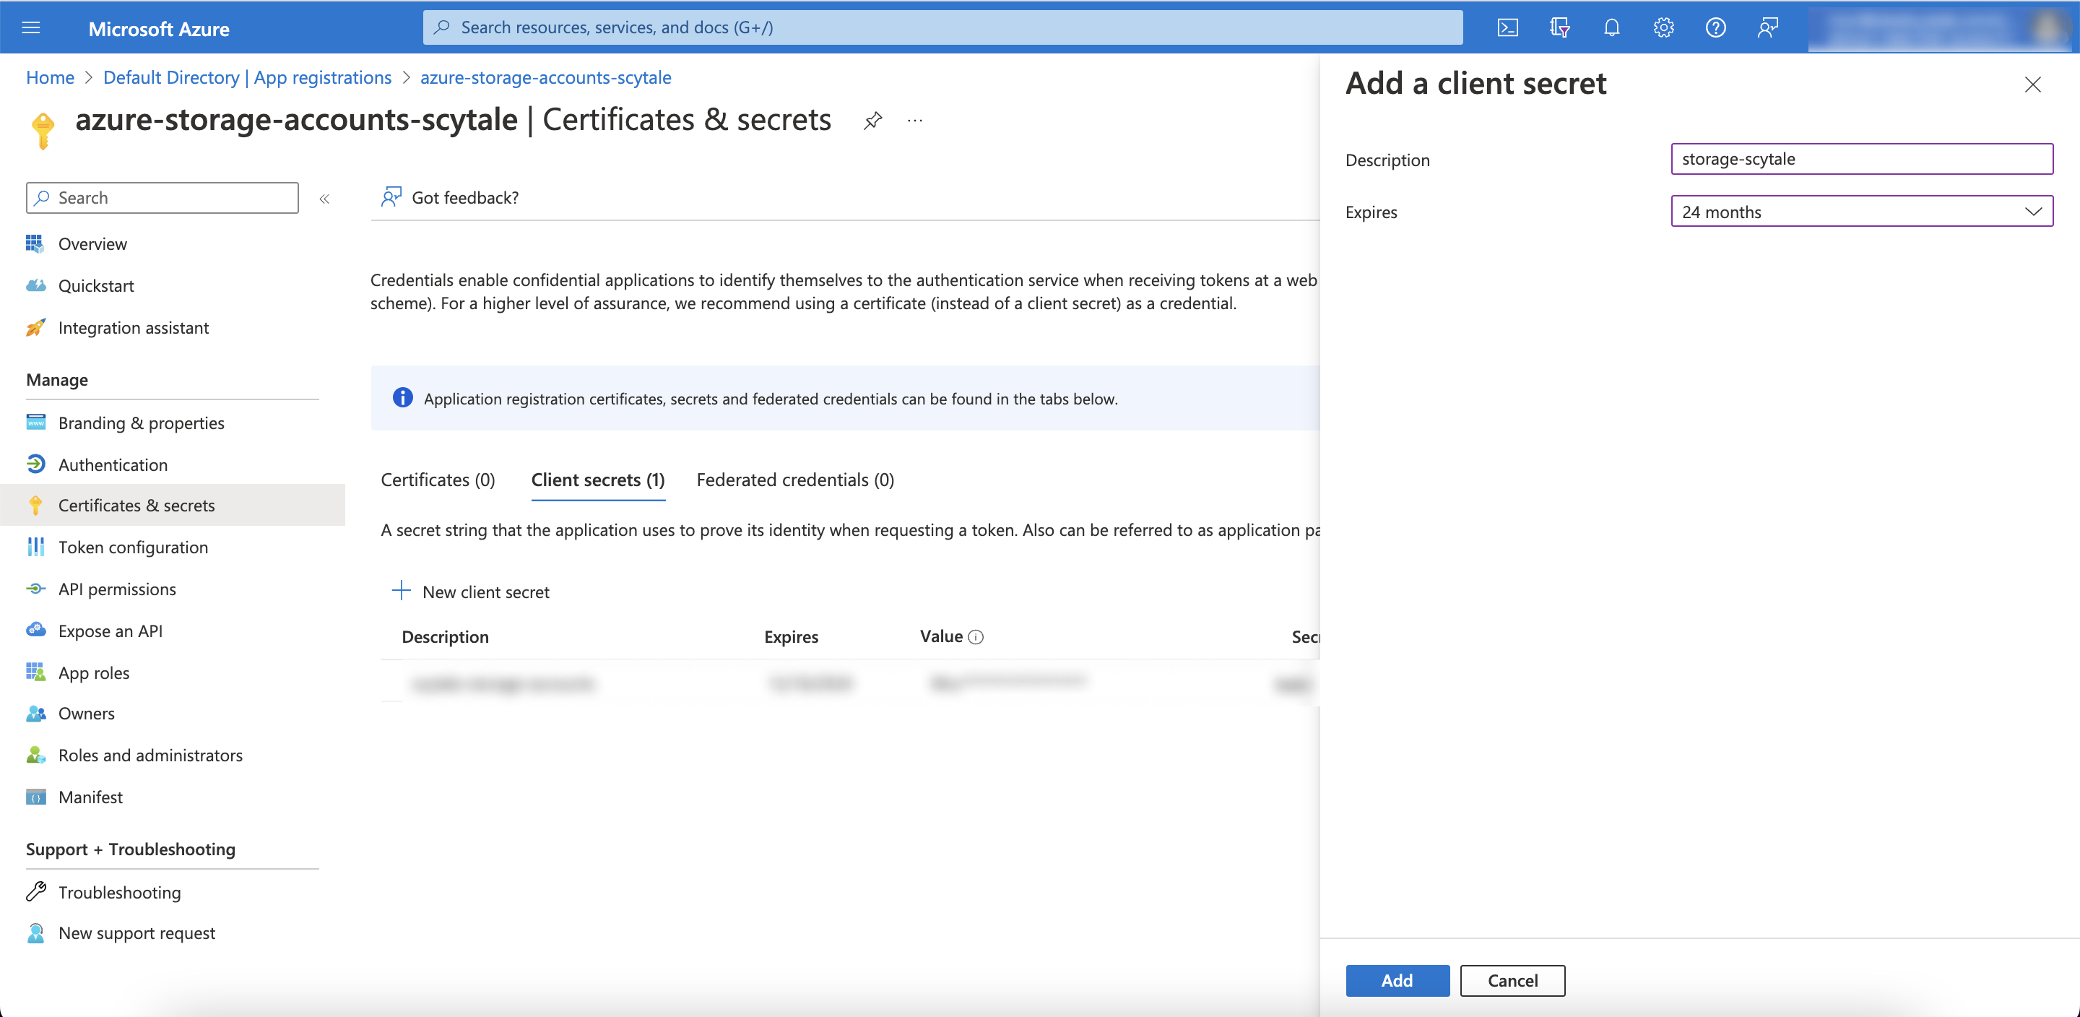
Task: Click the Troubleshooting wrench icon
Action: (x=35, y=892)
